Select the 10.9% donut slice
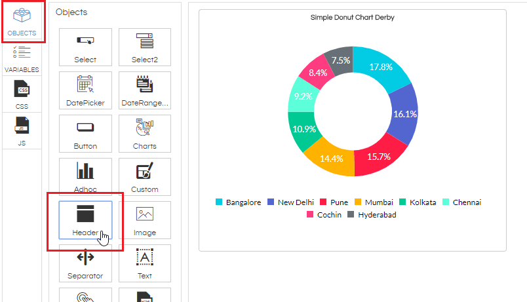Image resolution: width=527 pixels, height=302 pixels. 304,129
